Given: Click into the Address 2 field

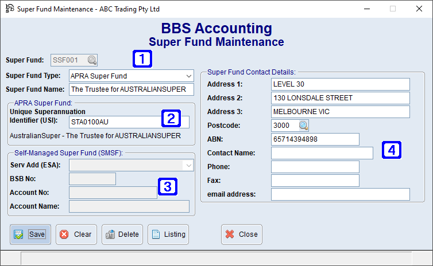Looking at the screenshot, I should [x=340, y=98].
